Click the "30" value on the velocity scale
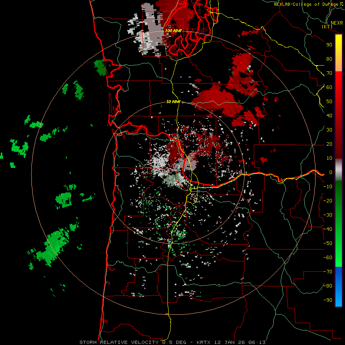Image resolution: width=345 pixels, height=345 pixels. coord(329,130)
